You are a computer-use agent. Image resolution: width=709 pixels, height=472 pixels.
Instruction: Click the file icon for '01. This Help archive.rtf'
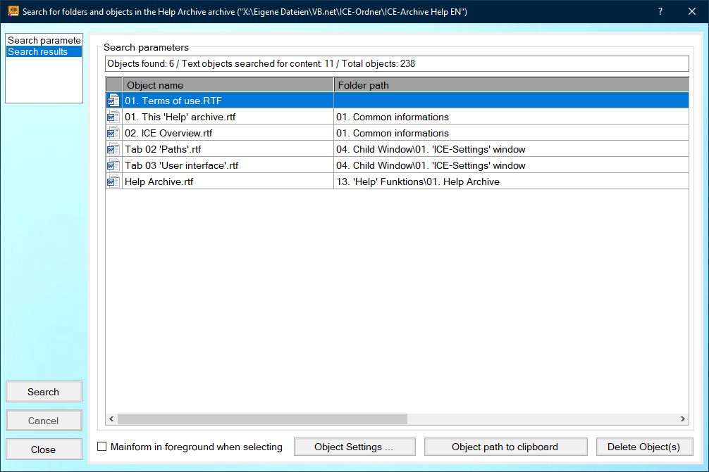tap(113, 117)
